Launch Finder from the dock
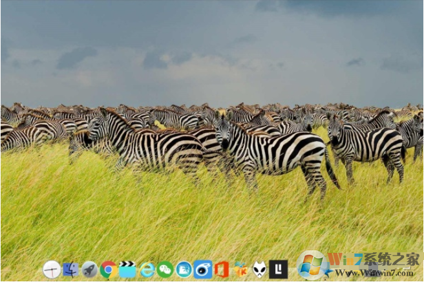The height and width of the screenshot is (282, 424). click(70, 270)
